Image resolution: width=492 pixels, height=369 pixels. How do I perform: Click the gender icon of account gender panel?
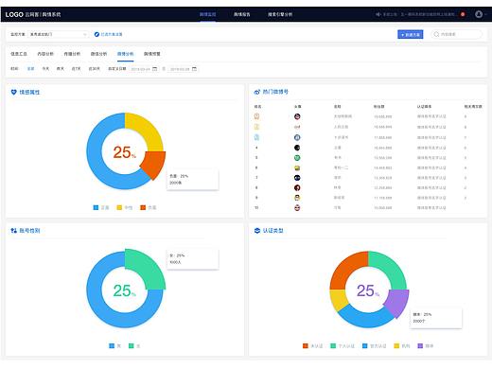point(13,231)
